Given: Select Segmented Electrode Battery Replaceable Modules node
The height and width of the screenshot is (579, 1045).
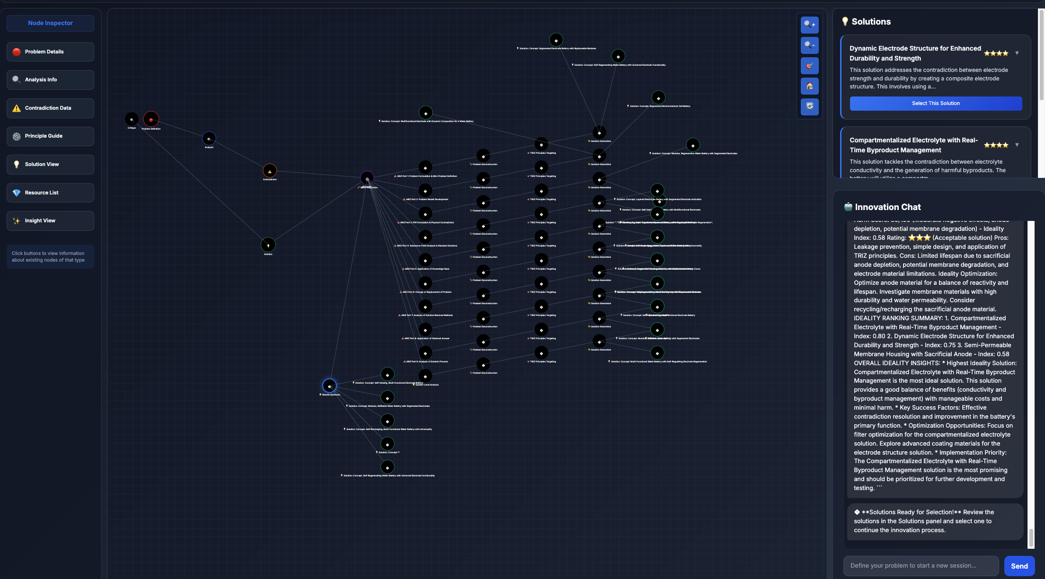Looking at the screenshot, I should [556, 40].
